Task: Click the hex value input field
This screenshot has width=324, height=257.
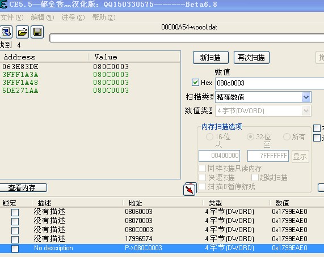Action: [270, 83]
